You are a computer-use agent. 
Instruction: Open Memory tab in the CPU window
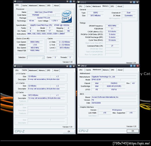click(x=42, y=6)
